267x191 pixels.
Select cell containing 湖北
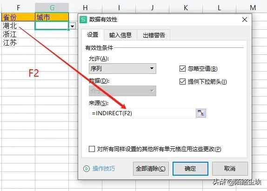(x=18, y=26)
